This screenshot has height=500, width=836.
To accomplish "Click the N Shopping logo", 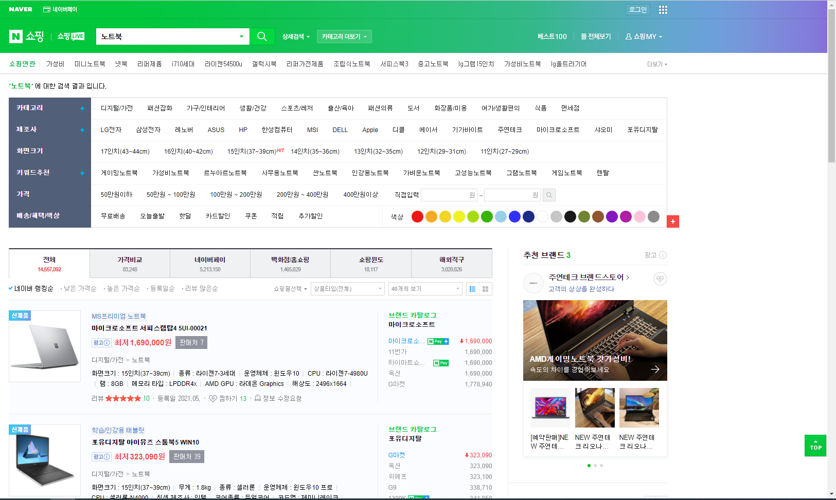I will [26, 36].
